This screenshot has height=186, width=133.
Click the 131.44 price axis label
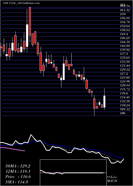[125, 66]
